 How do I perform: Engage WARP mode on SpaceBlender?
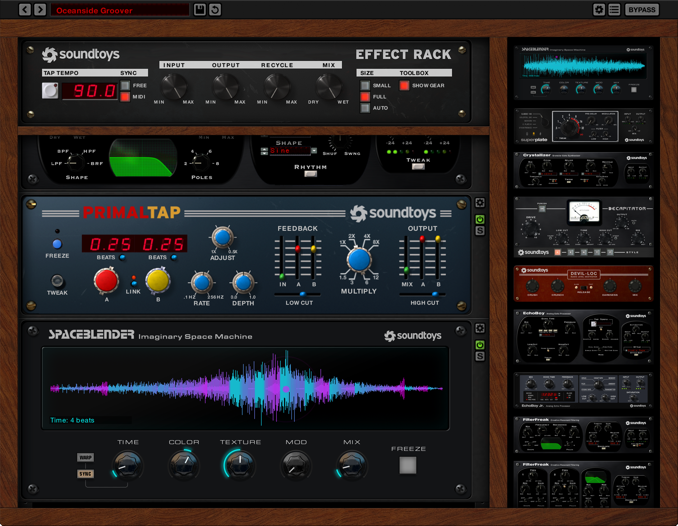click(x=85, y=457)
